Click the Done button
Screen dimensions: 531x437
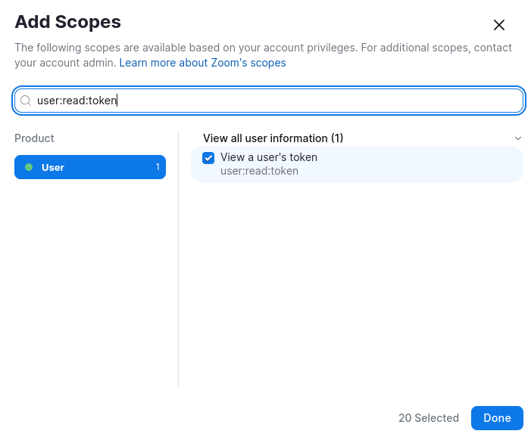coord(497,418)
